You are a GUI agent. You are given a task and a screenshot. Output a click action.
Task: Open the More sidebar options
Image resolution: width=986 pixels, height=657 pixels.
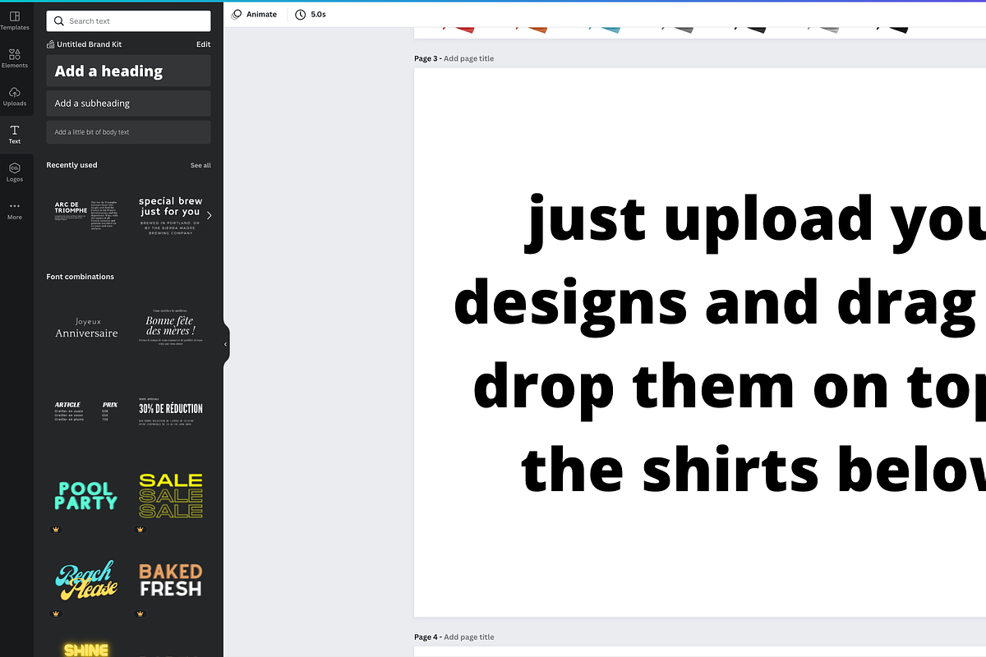[15, 210]
